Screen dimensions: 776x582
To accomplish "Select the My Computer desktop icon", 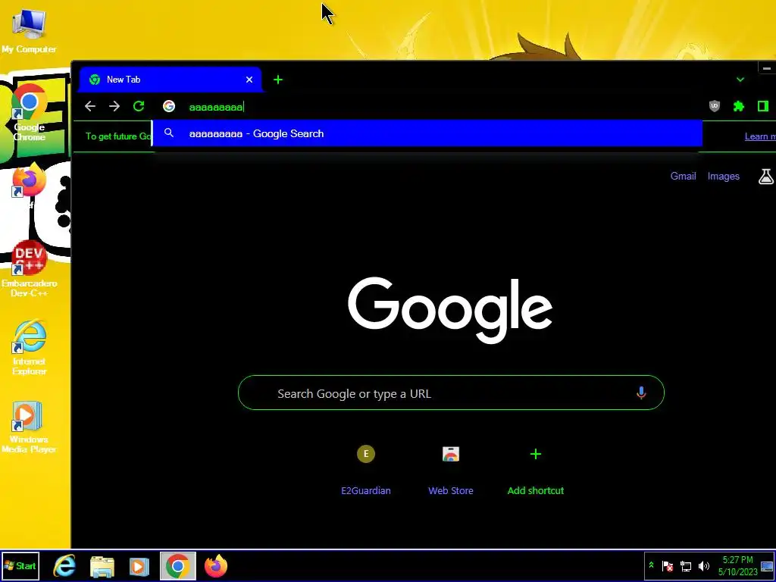I will pos(29,30).
